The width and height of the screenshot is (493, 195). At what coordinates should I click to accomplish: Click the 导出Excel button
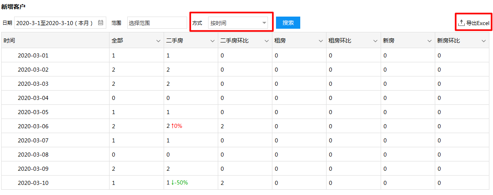pyautogui.click(x=474, y=23)
